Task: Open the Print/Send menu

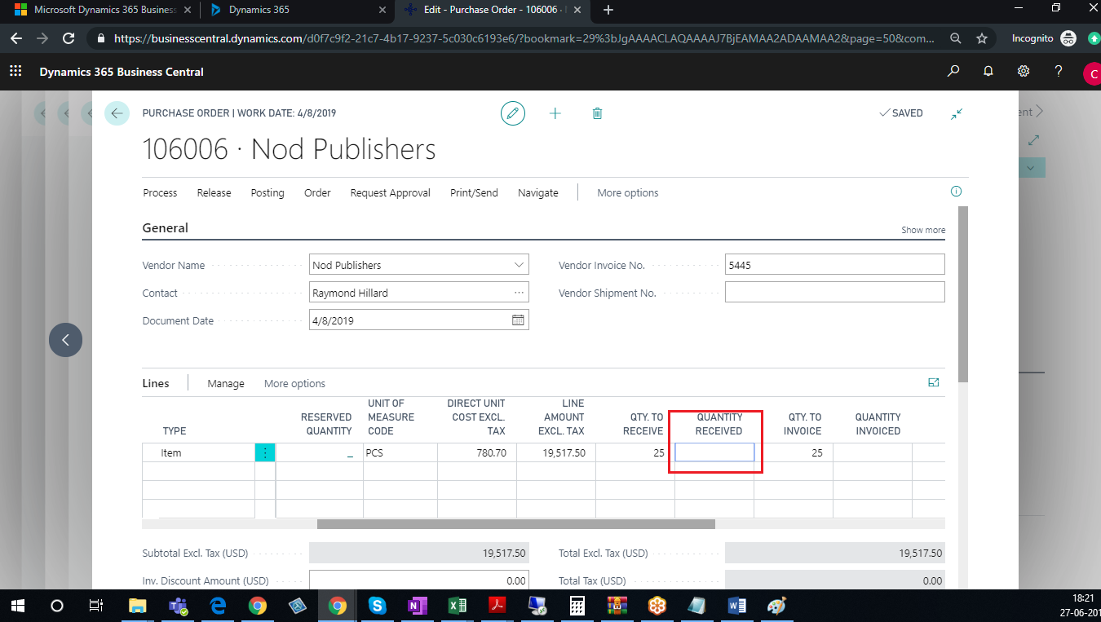Action: [x=474, y=193]
